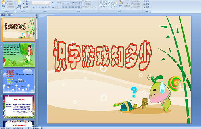
Task: Click the slide title 识字游戏知多少
Action: click(103, 55)
